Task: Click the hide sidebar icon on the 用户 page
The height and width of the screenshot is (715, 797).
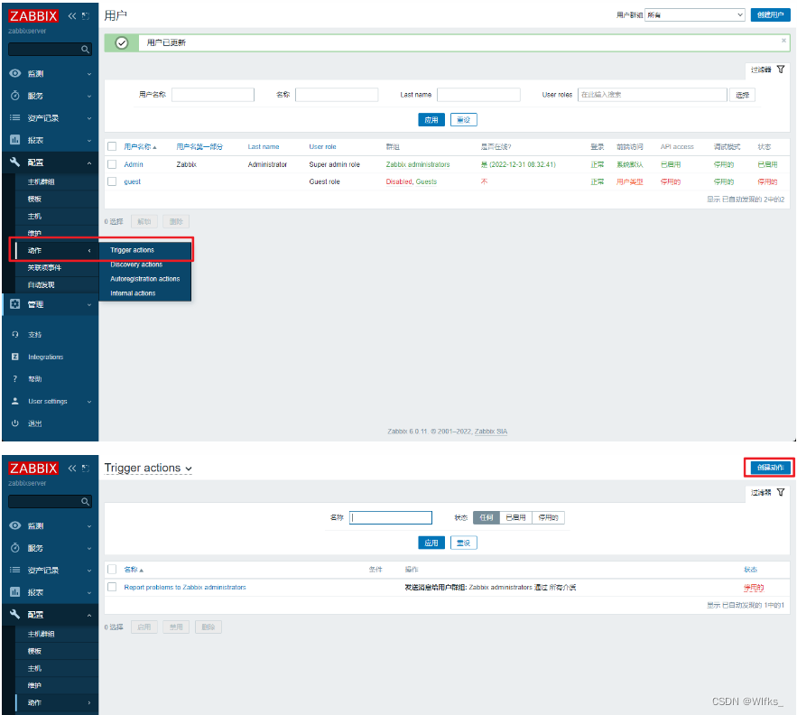Action: 86,15
